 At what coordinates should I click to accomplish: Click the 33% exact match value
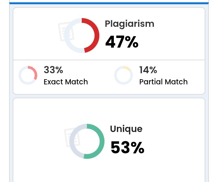pos(53,70)
